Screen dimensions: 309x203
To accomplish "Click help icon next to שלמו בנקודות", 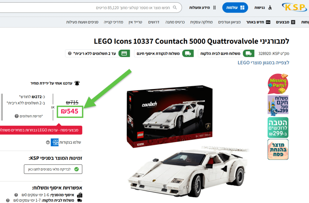I will (48, 142).
